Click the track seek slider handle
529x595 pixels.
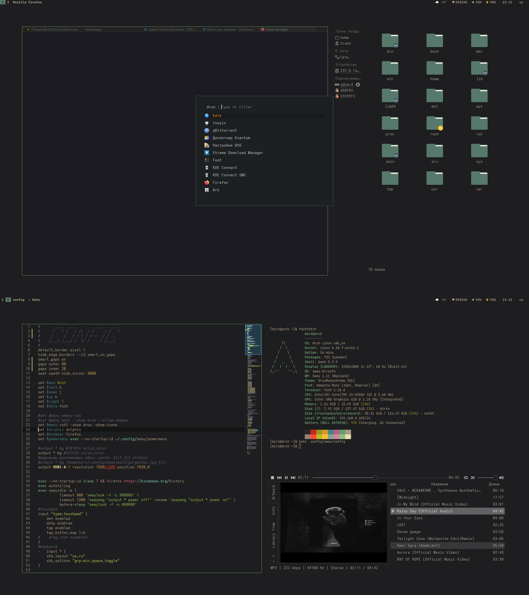375,478
